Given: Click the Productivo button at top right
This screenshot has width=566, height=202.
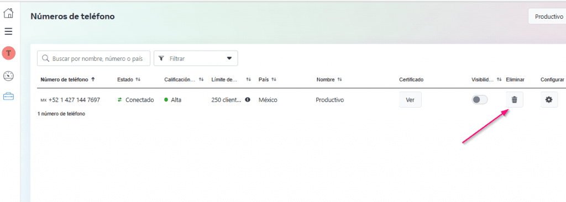Looking at the screenshot, I should point(547,17).
